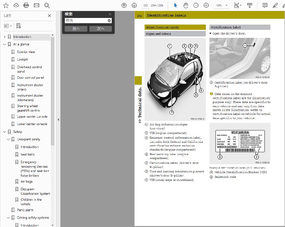The image size is (285, 227).
Task: Open the comment note tool
Action: 265,5
